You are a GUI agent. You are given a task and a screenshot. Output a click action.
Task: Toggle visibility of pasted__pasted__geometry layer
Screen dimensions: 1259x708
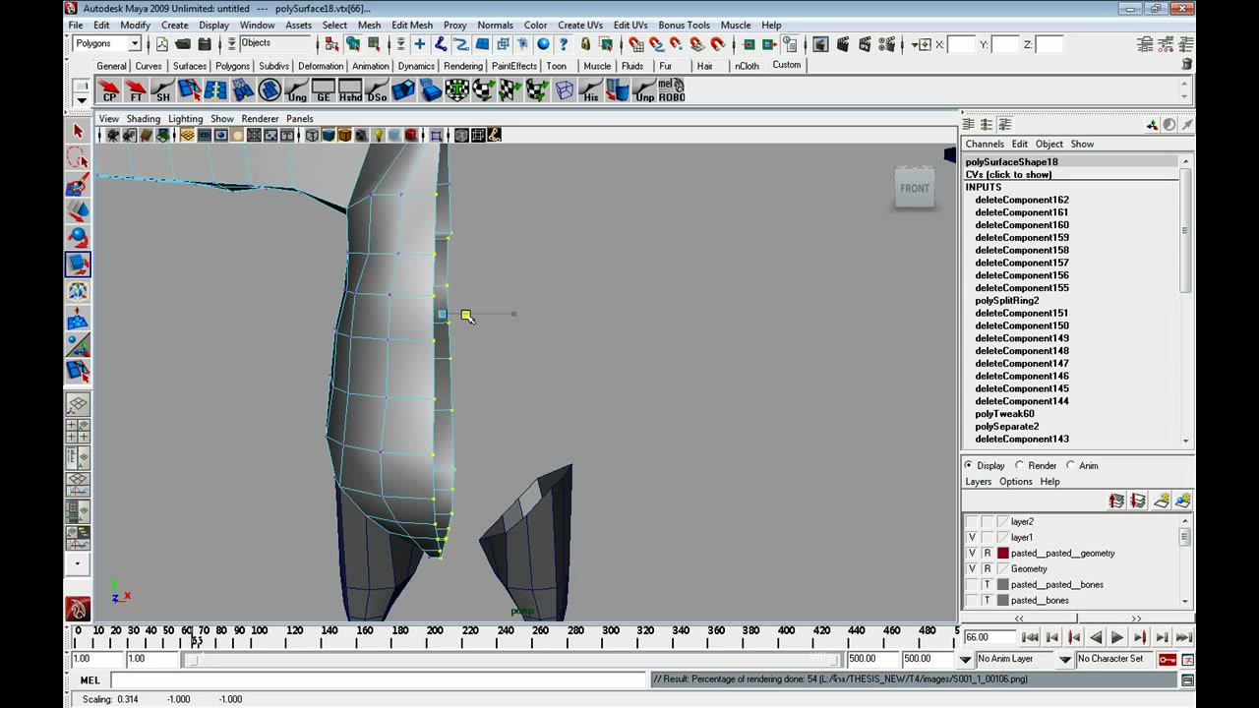pos(972,554)
